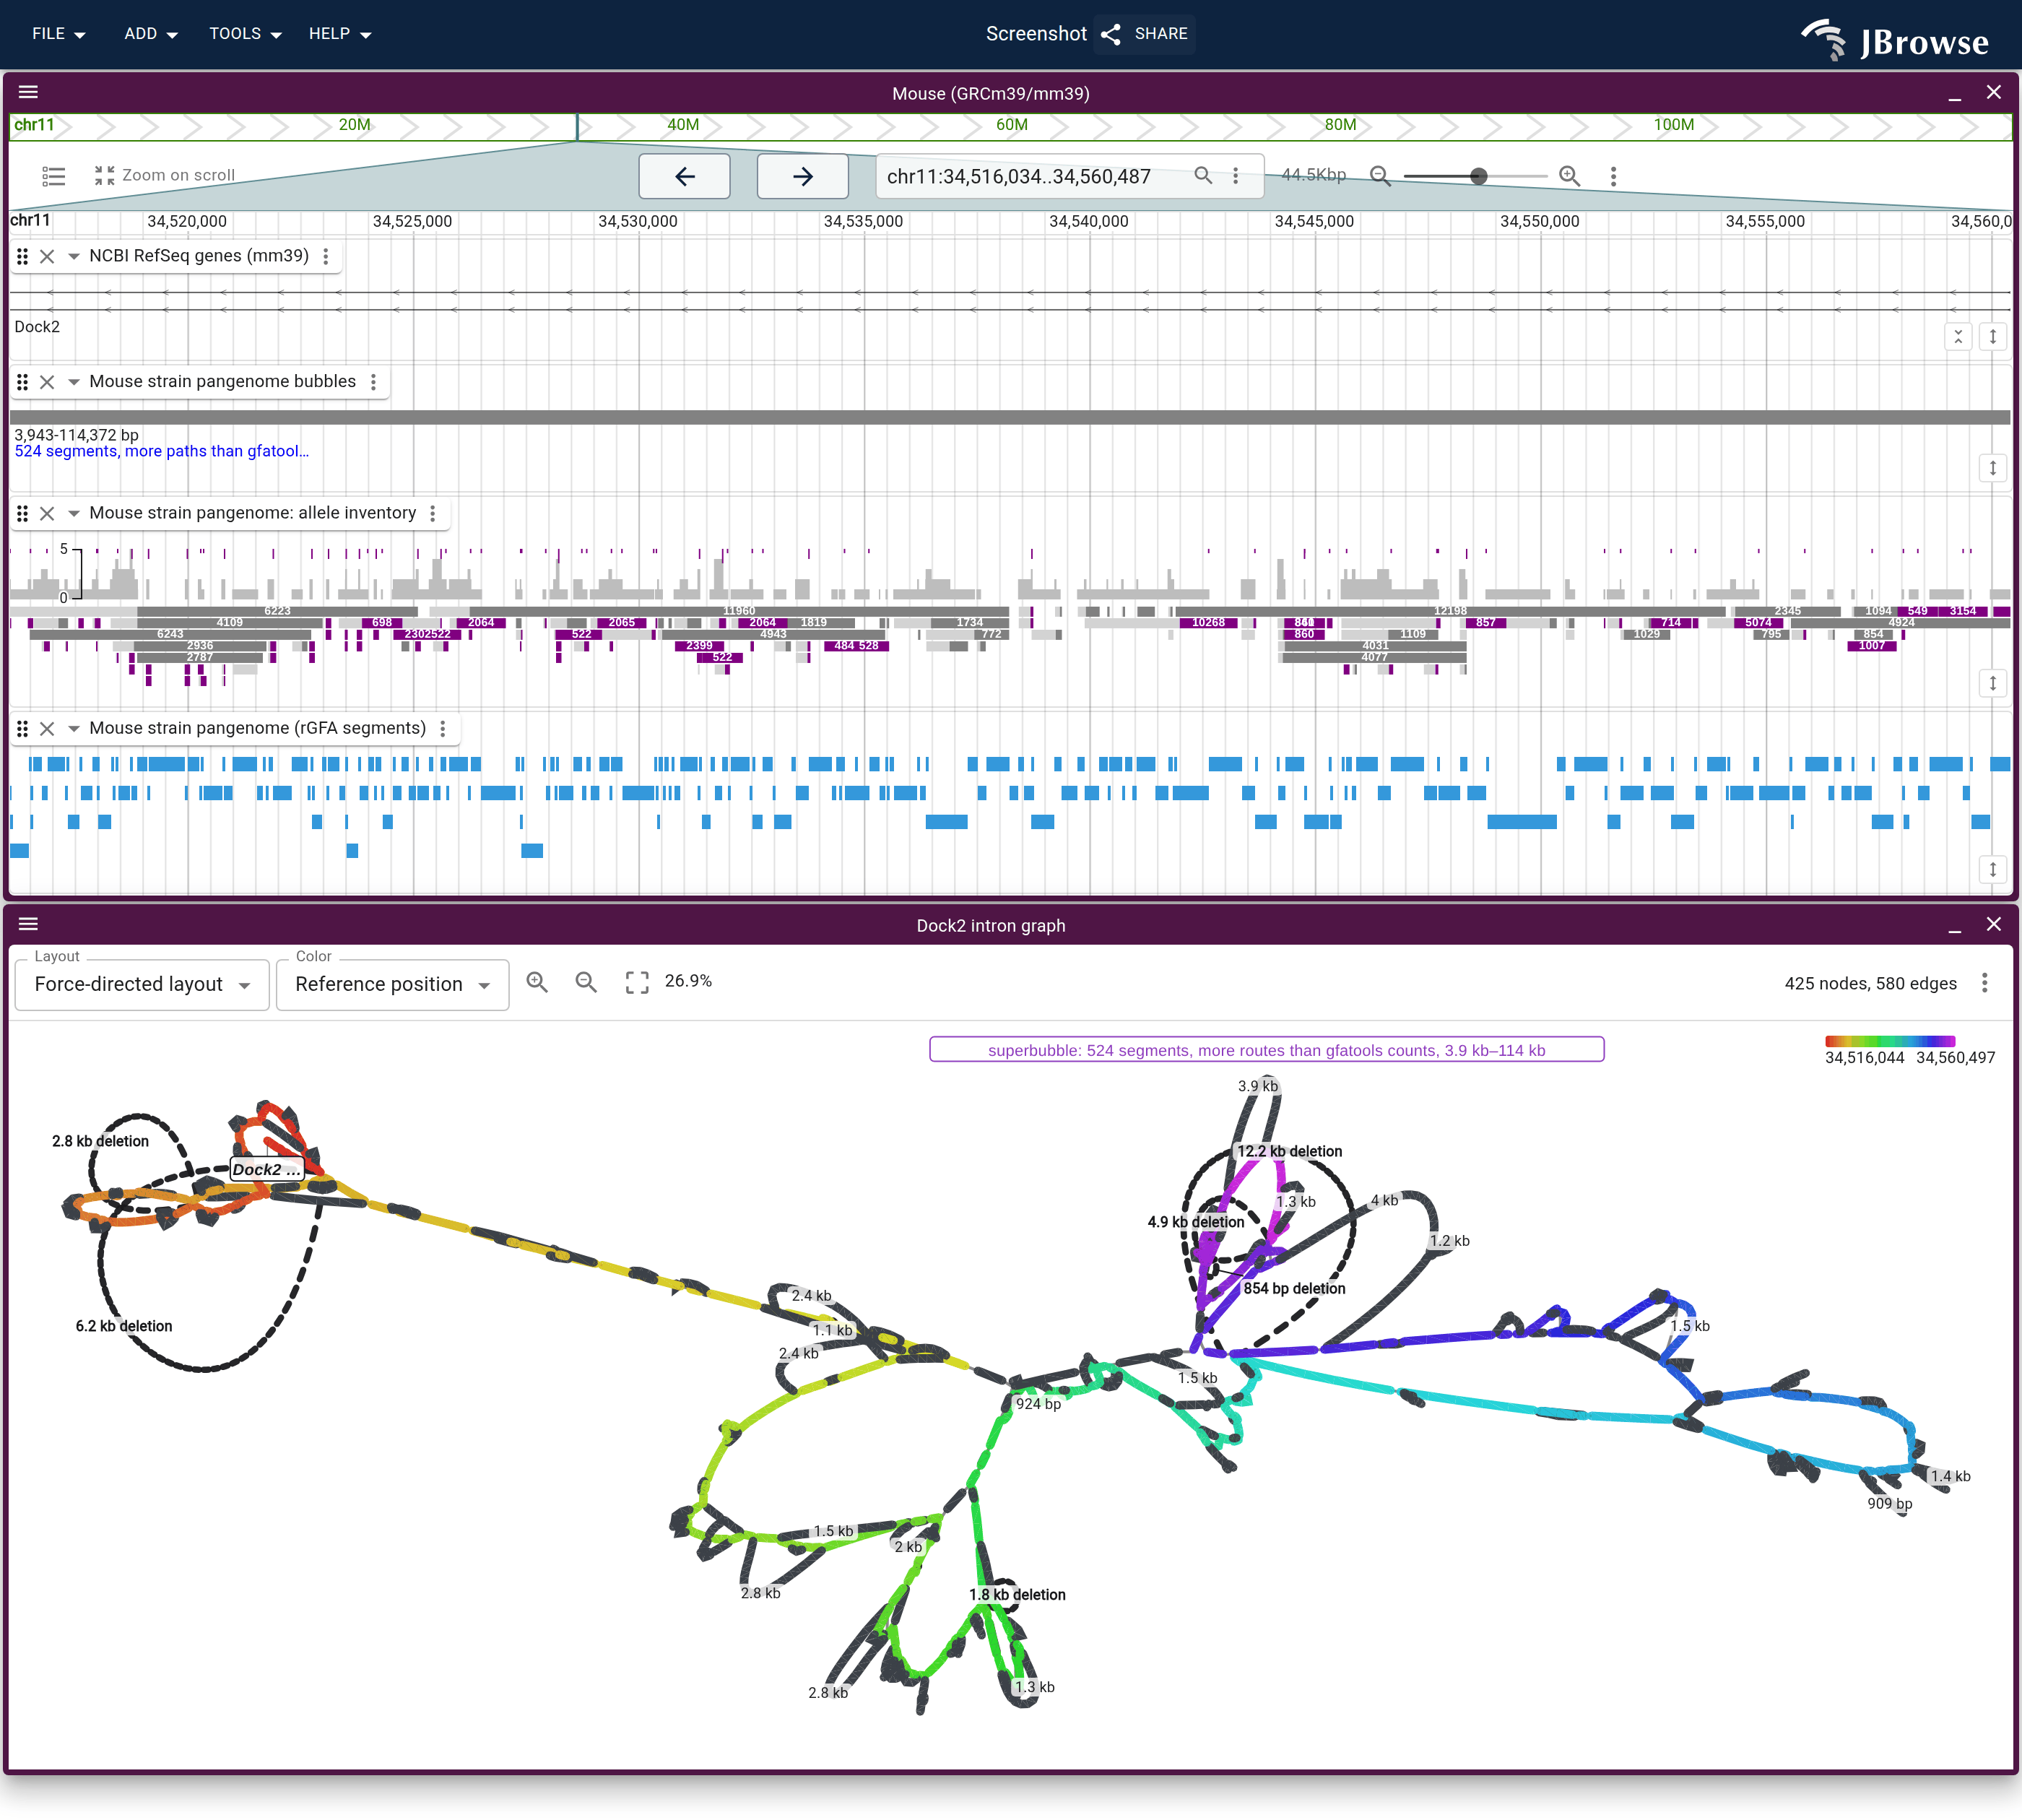Open graph view more options menu
Image resolution: width=2022 pixels, height=1820 pixels.
pyautogui.click(x=1984, y=983)
